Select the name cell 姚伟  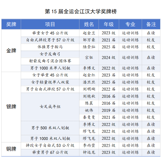click(x=89, y=110)
